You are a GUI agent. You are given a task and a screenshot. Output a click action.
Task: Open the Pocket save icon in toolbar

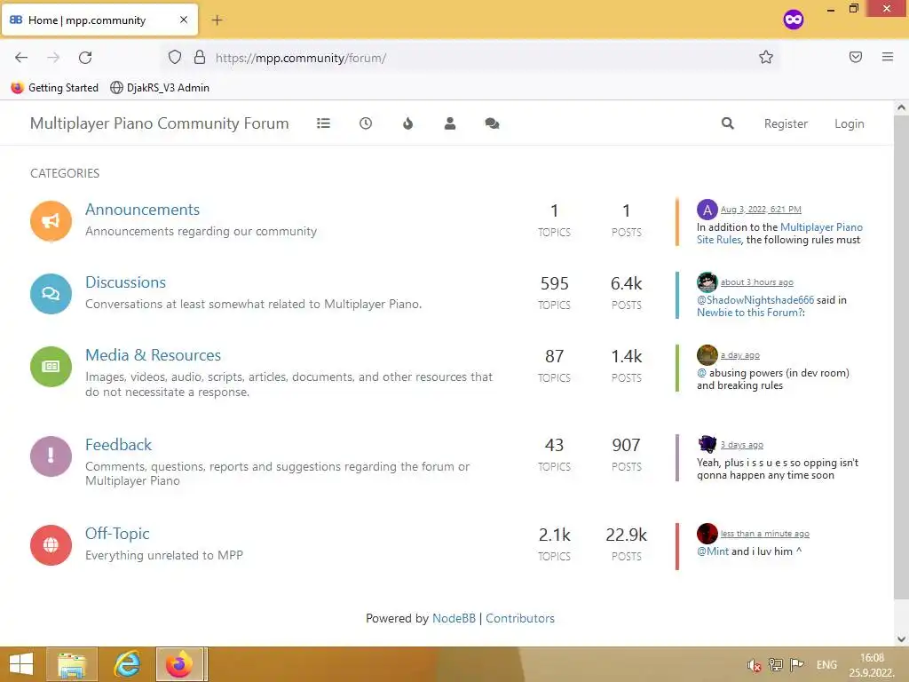pos(856,57)
